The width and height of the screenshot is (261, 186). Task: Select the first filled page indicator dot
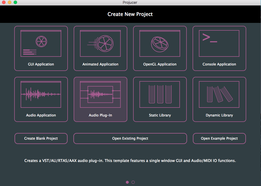coord(127,182)
